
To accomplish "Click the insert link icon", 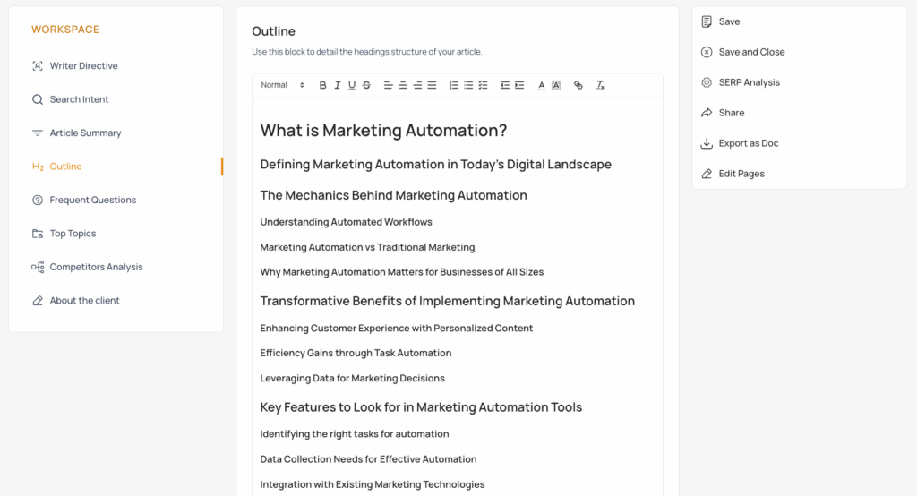I will pyautogui.click(x=578, y=85).
